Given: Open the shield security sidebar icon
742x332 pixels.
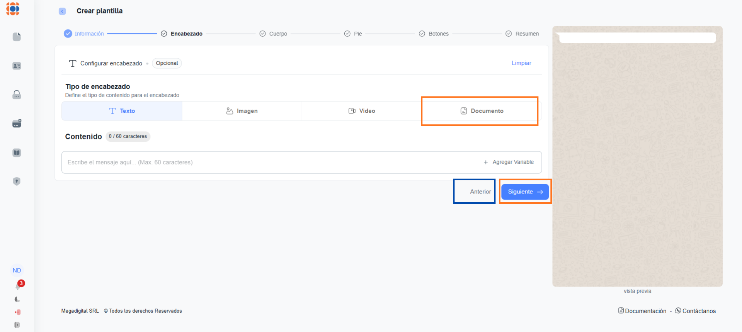Looking at the screenshot, I should pos(17,181).
